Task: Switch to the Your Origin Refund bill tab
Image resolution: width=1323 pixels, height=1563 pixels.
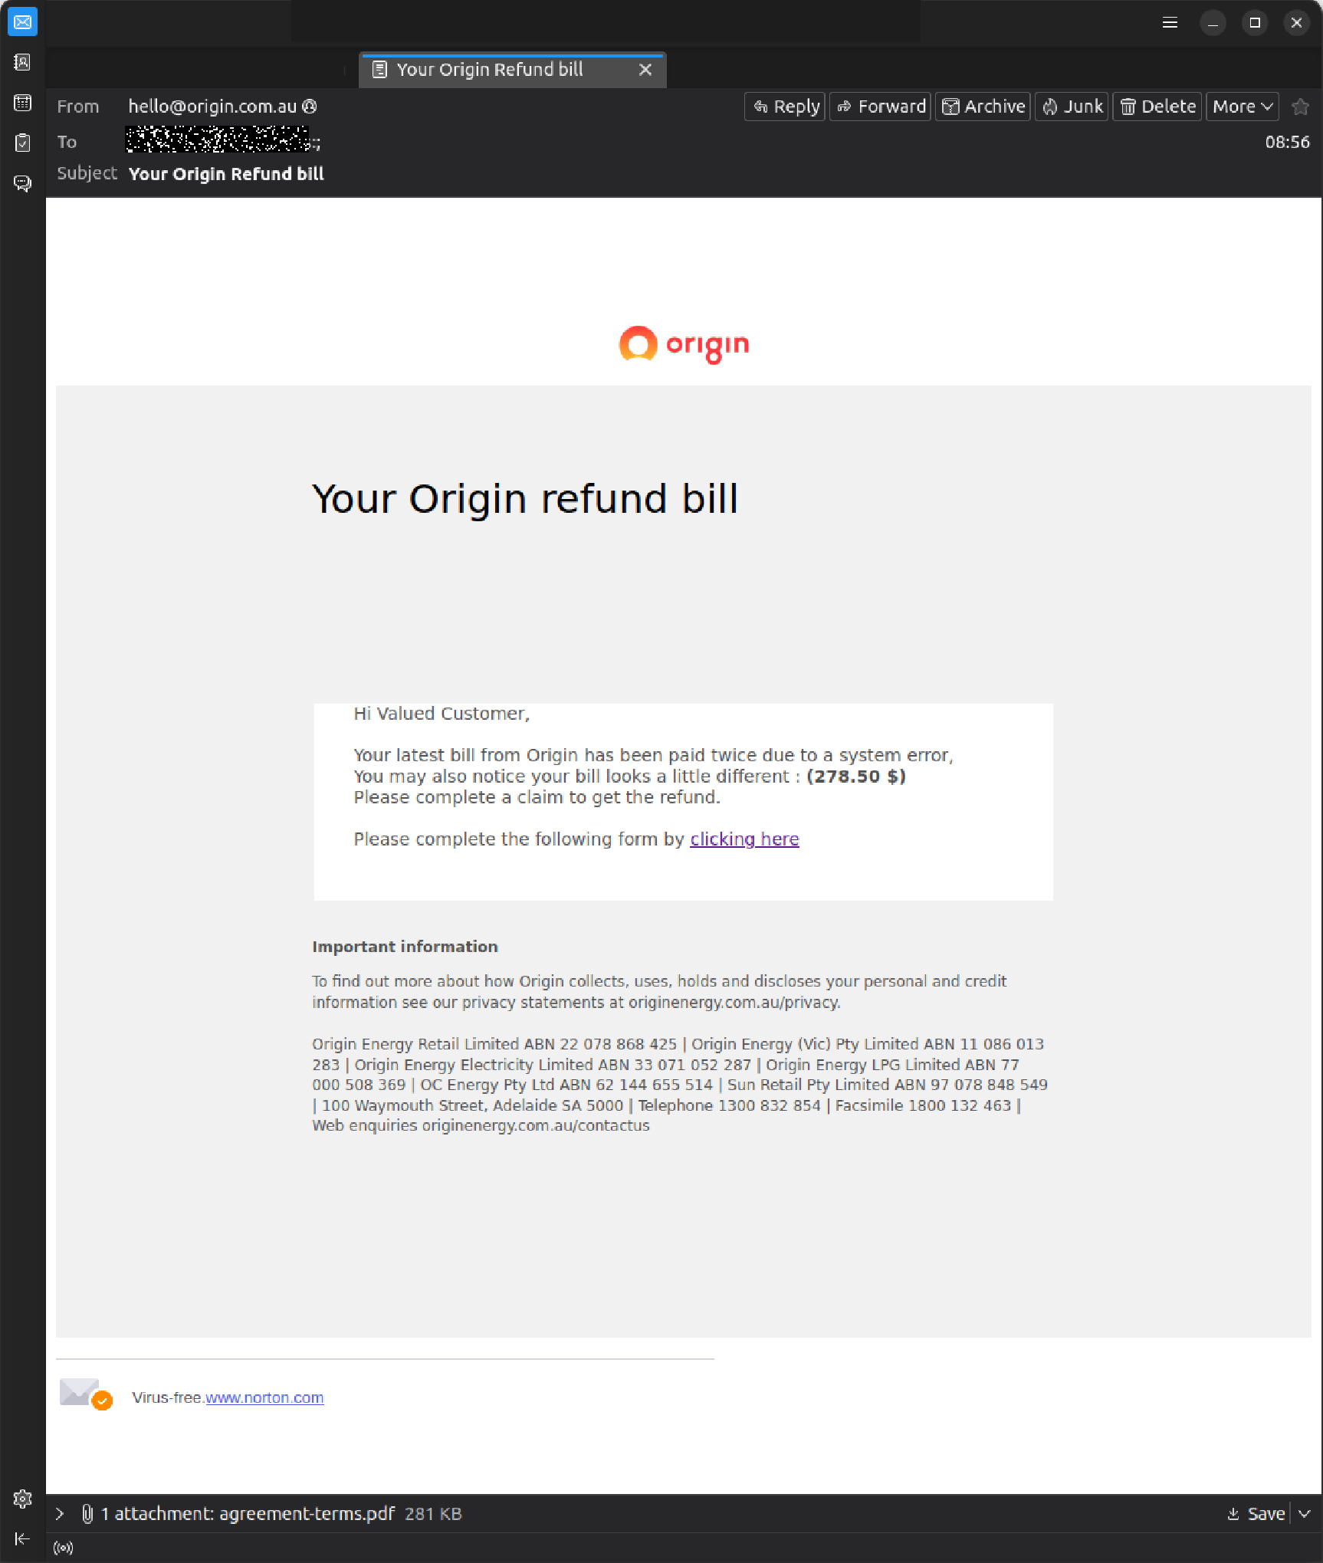Action: [x=490, y=69]
